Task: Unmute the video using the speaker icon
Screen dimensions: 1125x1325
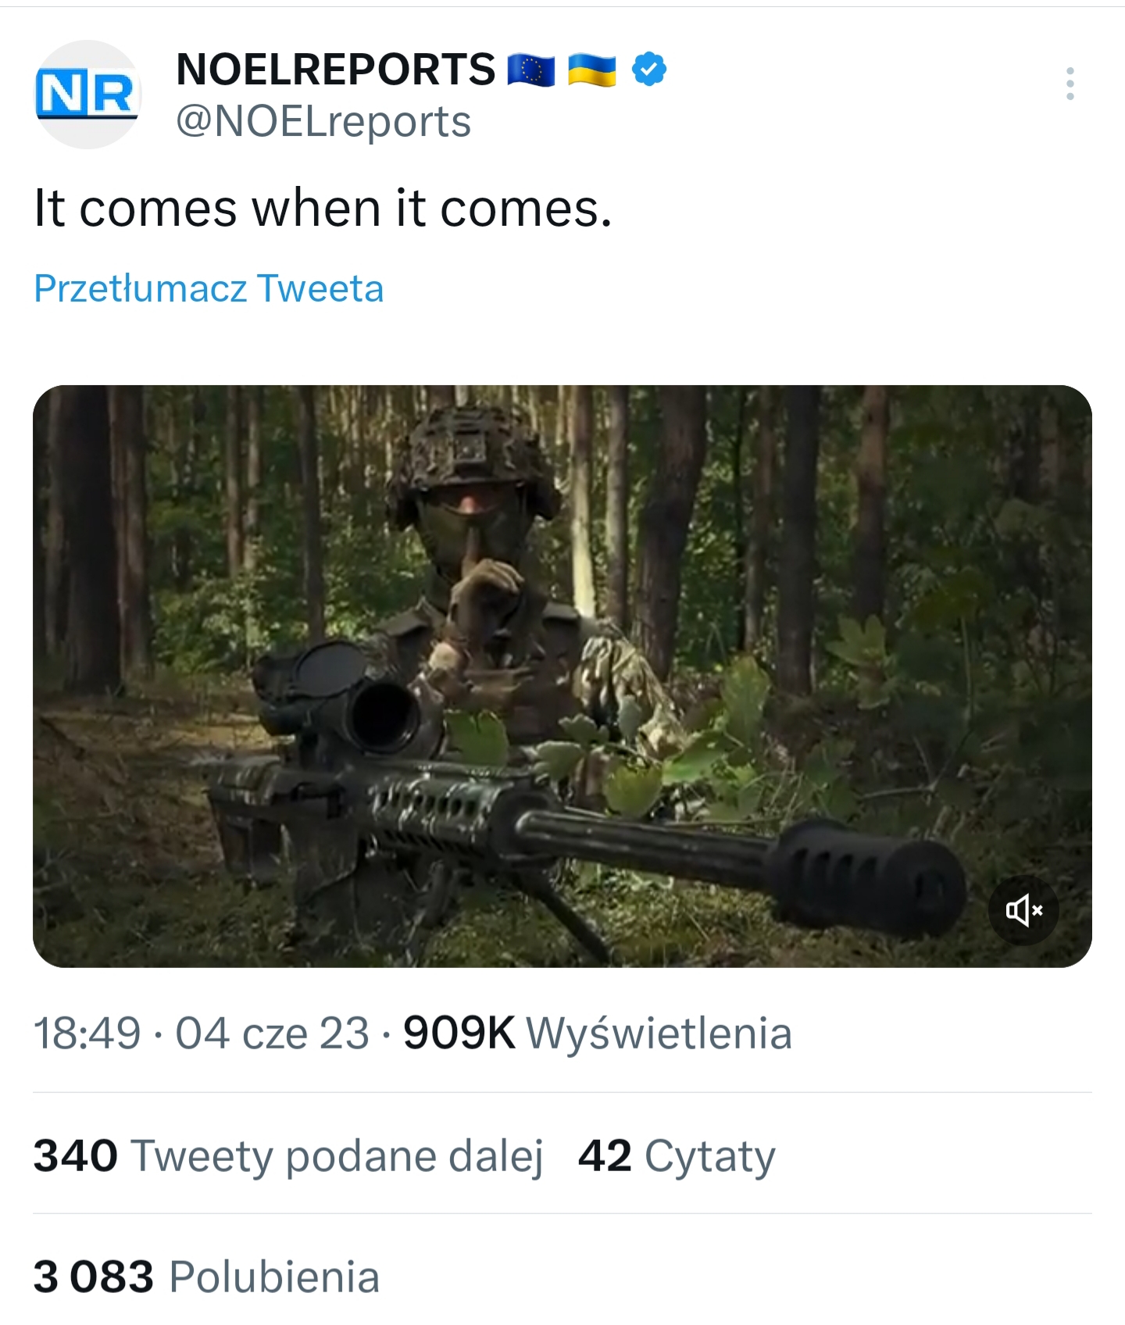Action: point(1023,910)
